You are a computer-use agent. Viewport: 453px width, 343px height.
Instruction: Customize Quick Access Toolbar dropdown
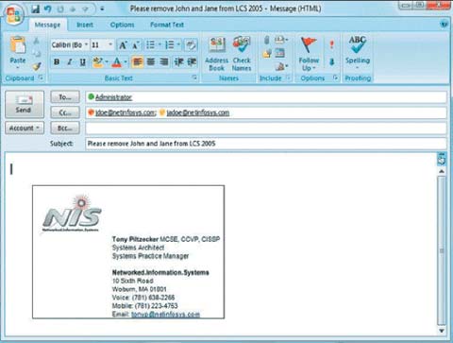coord(102,9)
